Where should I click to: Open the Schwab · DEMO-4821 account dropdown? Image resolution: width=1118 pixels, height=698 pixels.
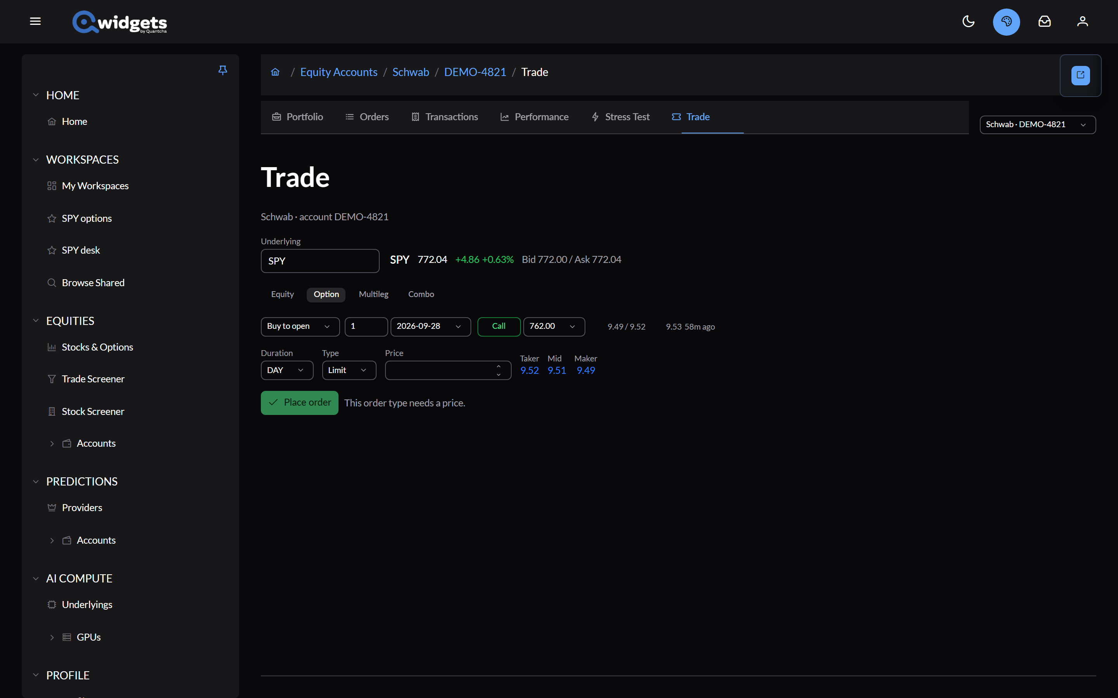pos(1038,124)
